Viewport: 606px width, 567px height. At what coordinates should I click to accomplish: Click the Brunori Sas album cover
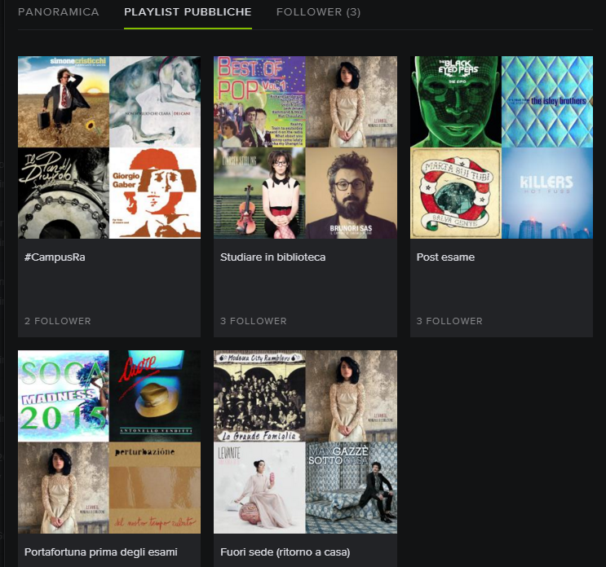coord(352,193)
